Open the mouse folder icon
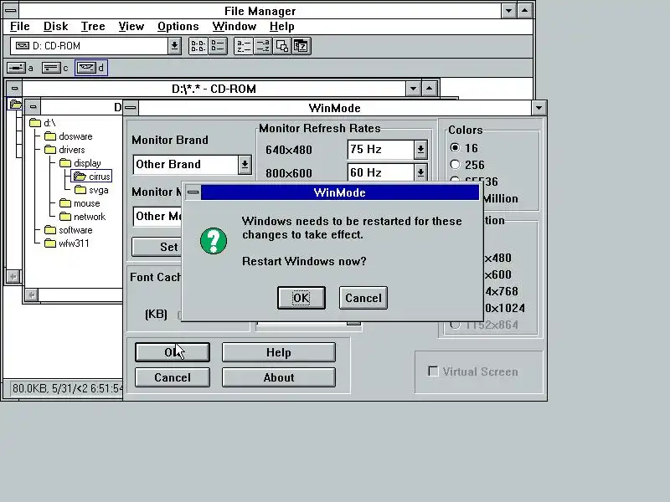Viewport: 670px width, 502px height. 65,203
